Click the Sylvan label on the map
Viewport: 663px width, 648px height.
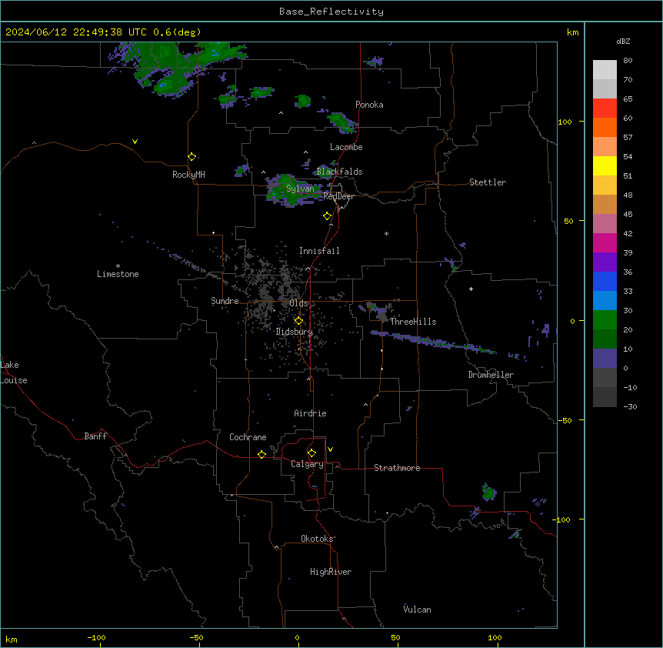[x=300, y=189]
